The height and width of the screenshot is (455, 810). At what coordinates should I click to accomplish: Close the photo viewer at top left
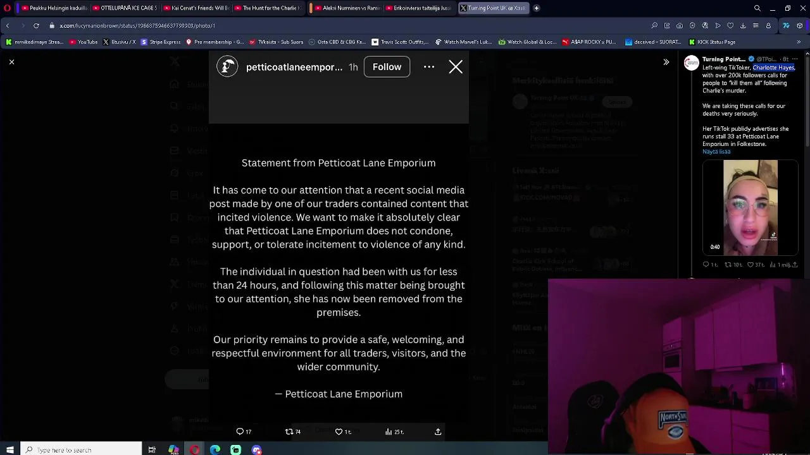pos(11,62)
